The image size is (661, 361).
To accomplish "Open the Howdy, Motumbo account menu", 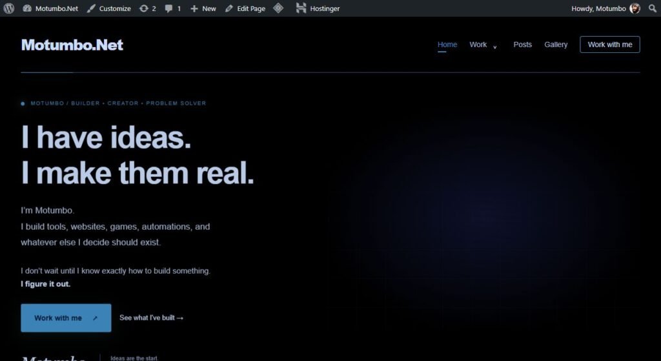I will (x=605, y=8).
